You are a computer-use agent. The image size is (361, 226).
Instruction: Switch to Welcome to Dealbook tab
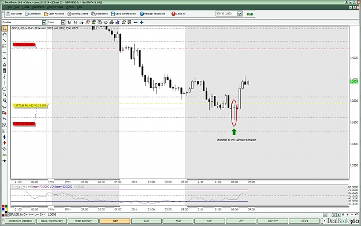coord(20,221)
